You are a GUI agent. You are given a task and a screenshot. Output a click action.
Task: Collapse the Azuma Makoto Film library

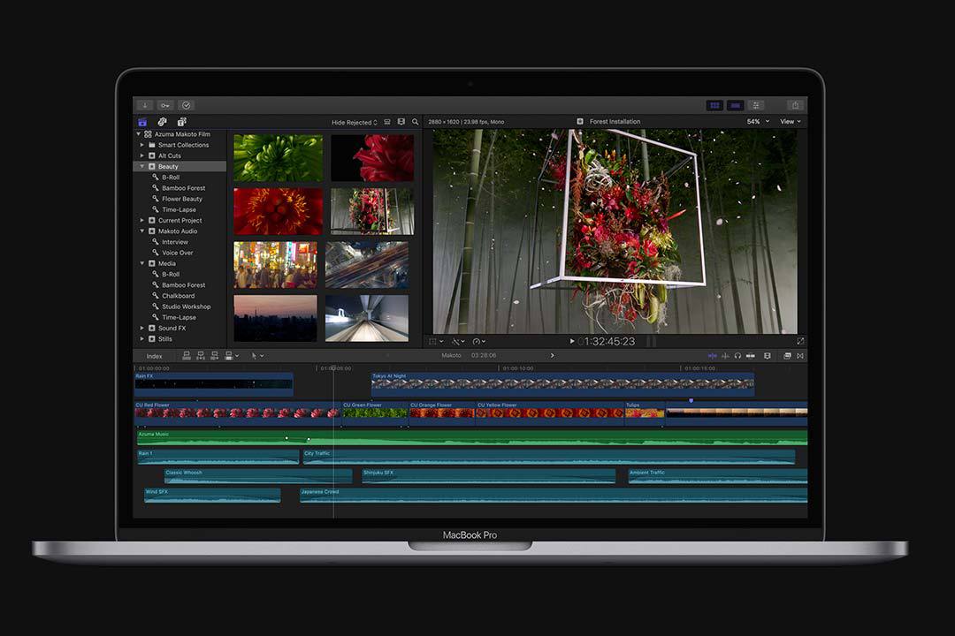click(x=138, y=134)
